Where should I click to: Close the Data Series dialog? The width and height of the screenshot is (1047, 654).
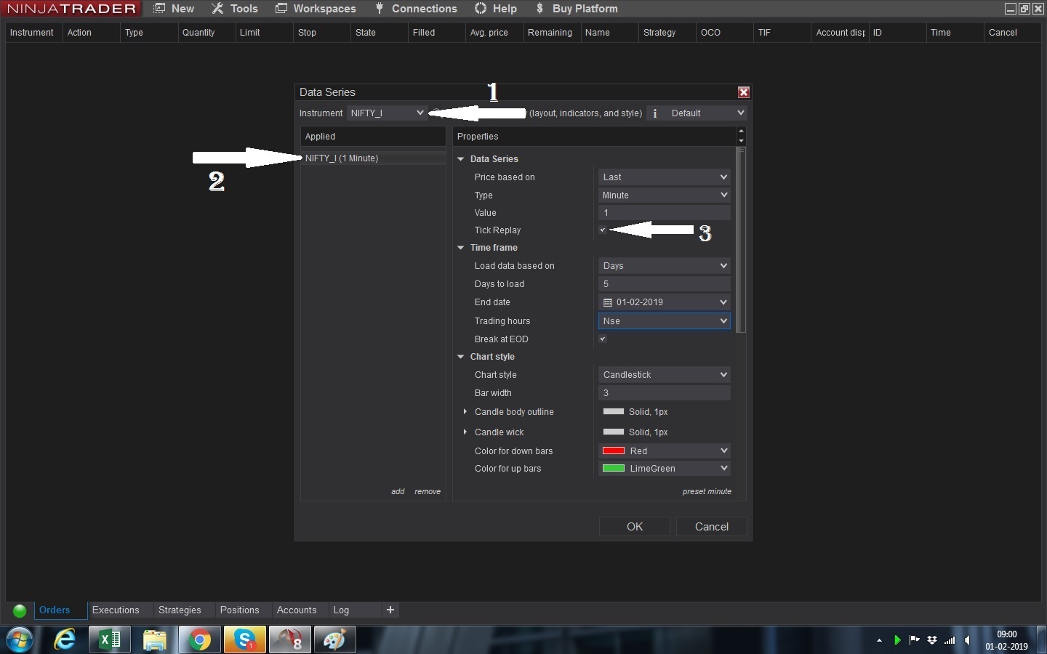point(743,92)
